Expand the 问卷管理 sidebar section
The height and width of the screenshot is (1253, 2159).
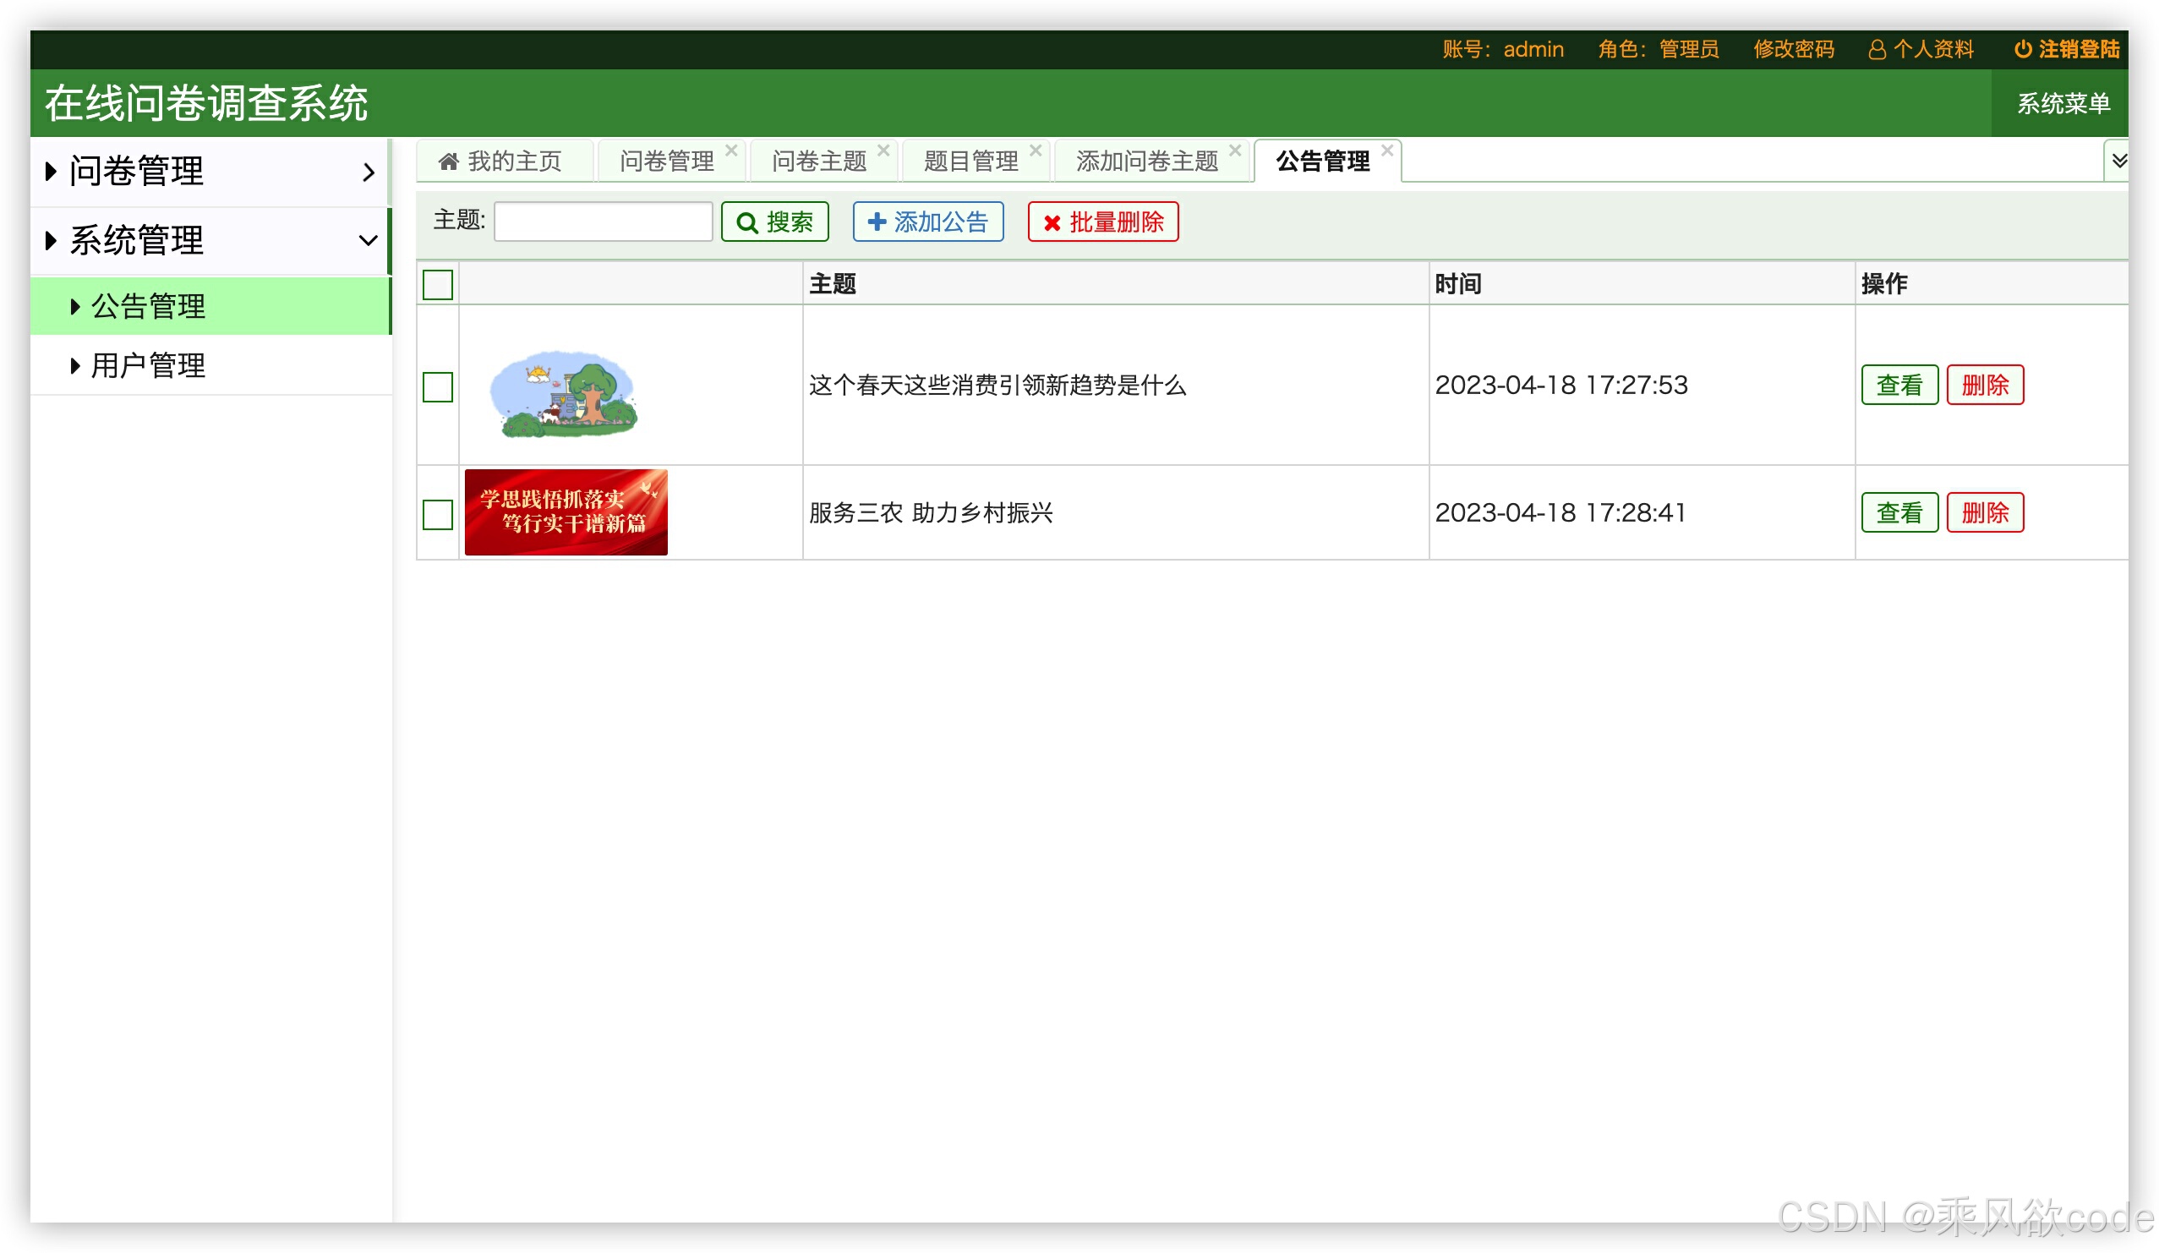(x=210, y=172)
